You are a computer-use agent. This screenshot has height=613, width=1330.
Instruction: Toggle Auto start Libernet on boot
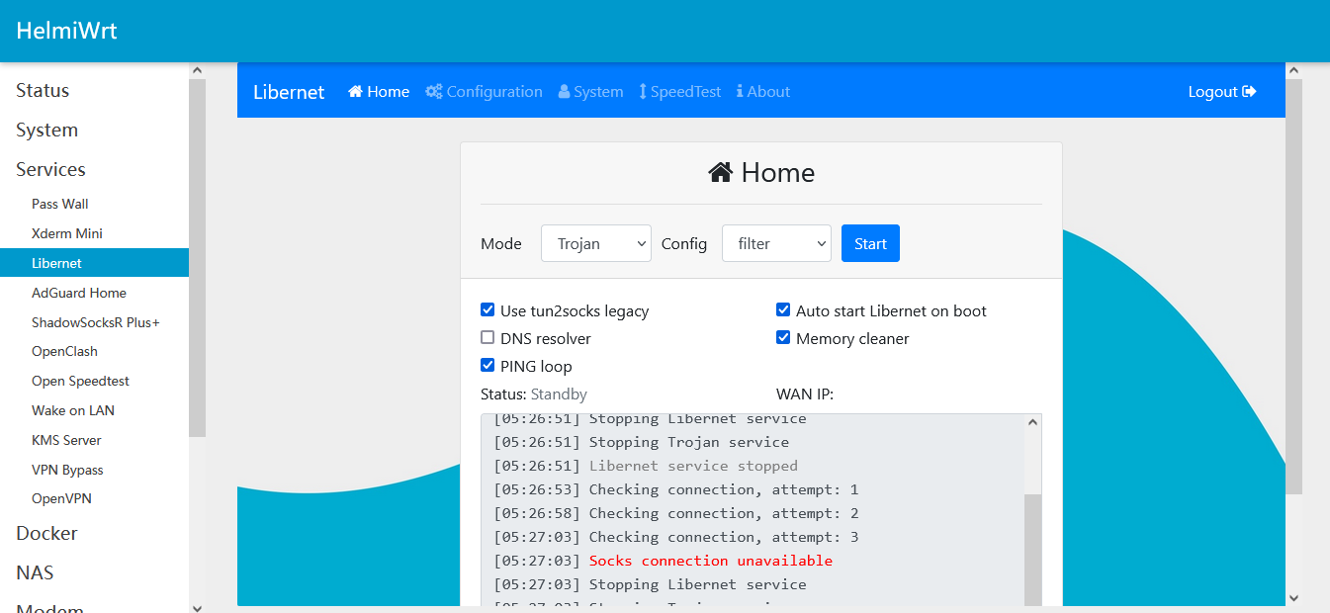[x=783, y=310]
